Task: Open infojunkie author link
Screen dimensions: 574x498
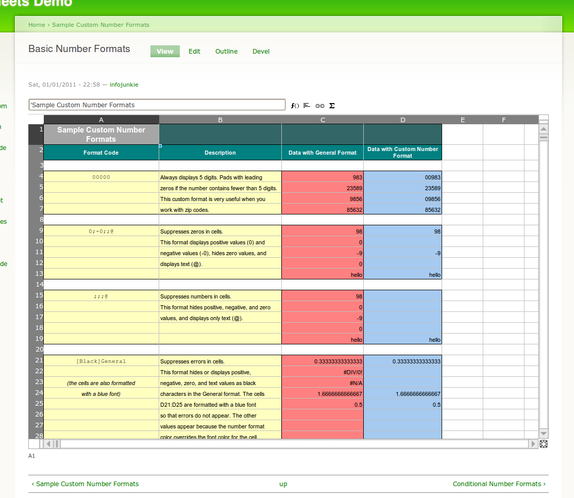Action: click(124, 85)
